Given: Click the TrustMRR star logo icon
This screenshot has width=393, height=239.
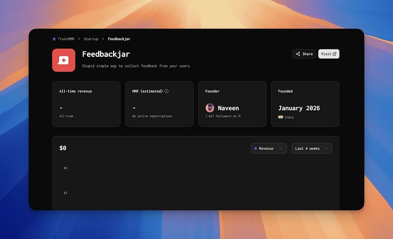Looking at the screenshot, I should pyautogui.click(x=54, y=39).
